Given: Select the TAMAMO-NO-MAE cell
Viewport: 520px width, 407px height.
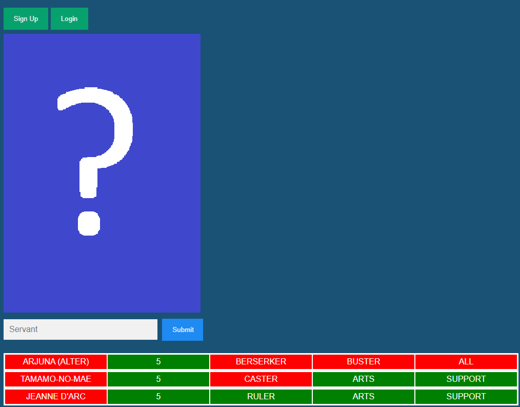Looking at the screenshot, I should (56, 379).
